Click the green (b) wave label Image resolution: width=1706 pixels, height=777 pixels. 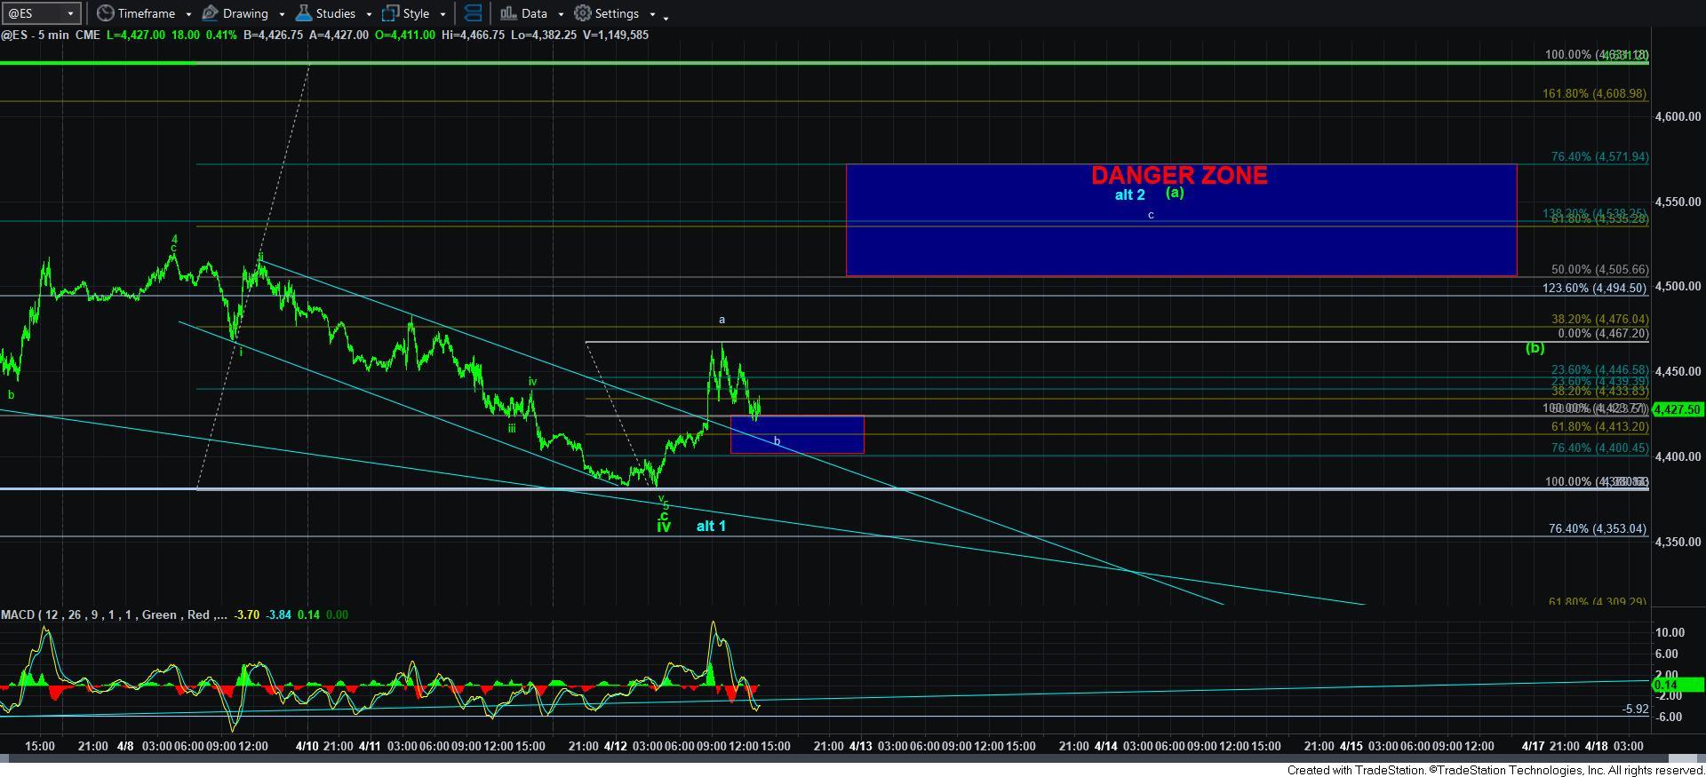point(1535,348)
